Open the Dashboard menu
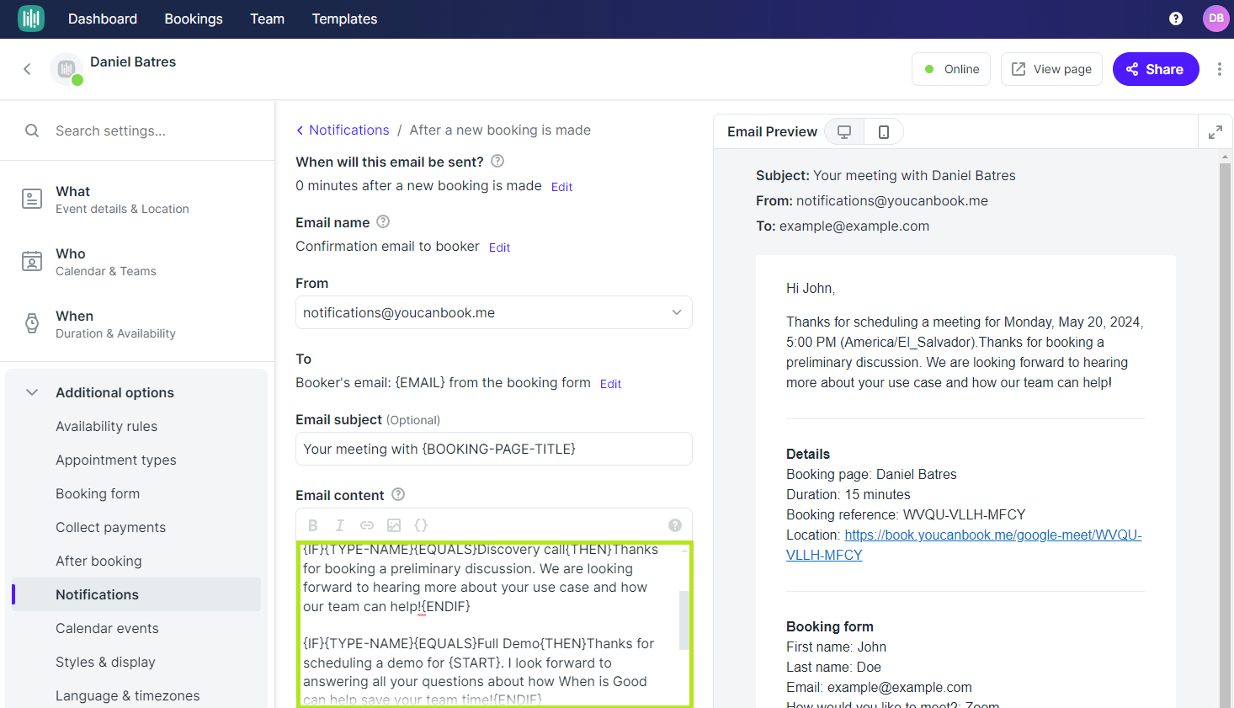1234x708 pixels. tap(103, 19)
